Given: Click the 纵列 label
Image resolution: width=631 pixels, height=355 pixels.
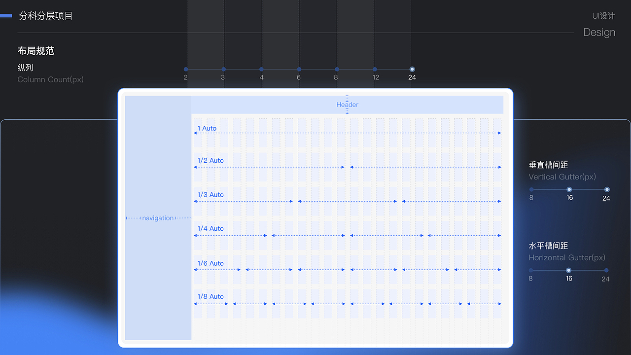Looking at the screenshot, I should click(26, 68).
